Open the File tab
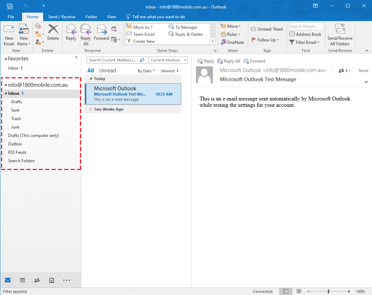The height and width of the screenshot is (295, 372). coord(11,17)
